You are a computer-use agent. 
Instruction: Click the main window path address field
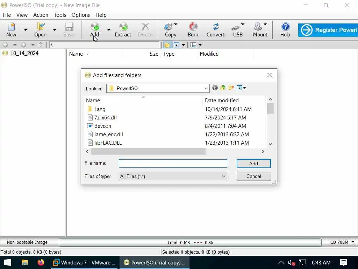point(105,45)
